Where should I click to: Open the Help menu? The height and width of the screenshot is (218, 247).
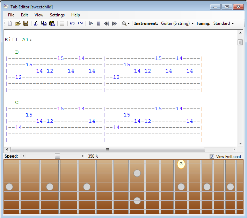coord(75,15)
